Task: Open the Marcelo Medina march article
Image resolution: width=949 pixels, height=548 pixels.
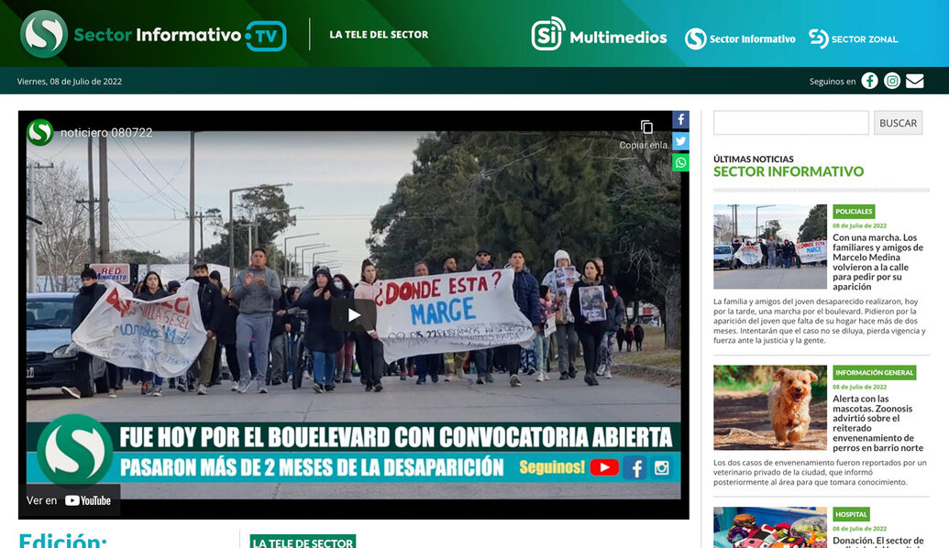Action: tap(877, 264)
